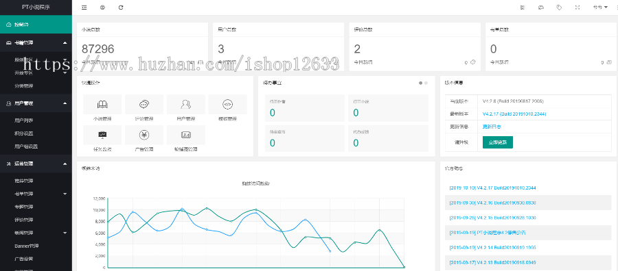
Task: Open 轮播图管理 picture icon quick action
Action: point(186,135)
